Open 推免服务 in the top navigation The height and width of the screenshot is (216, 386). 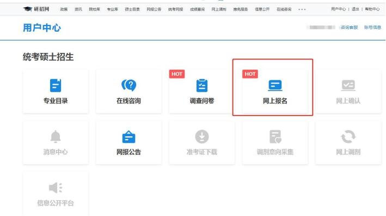[241, 9]
